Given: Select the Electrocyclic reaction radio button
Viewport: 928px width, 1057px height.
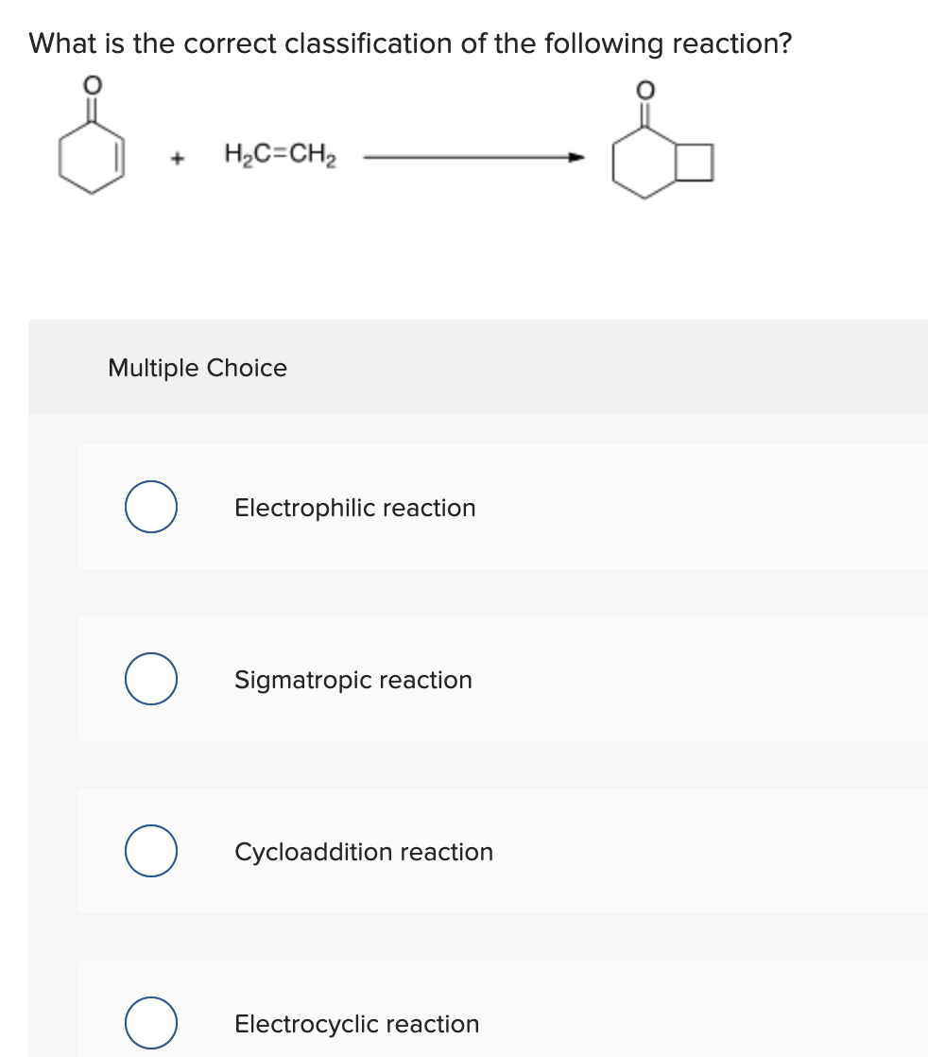Looking at the screenshot, I should pyautogui.click(x=150, y=1023).
